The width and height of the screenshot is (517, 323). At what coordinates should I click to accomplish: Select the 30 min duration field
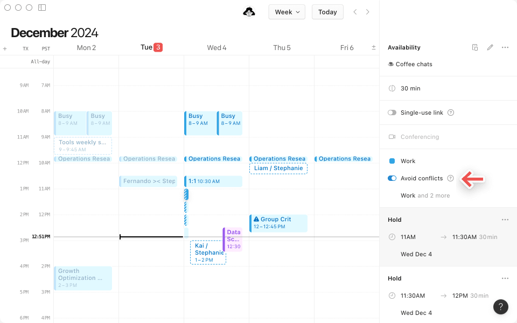coord(410,88)
